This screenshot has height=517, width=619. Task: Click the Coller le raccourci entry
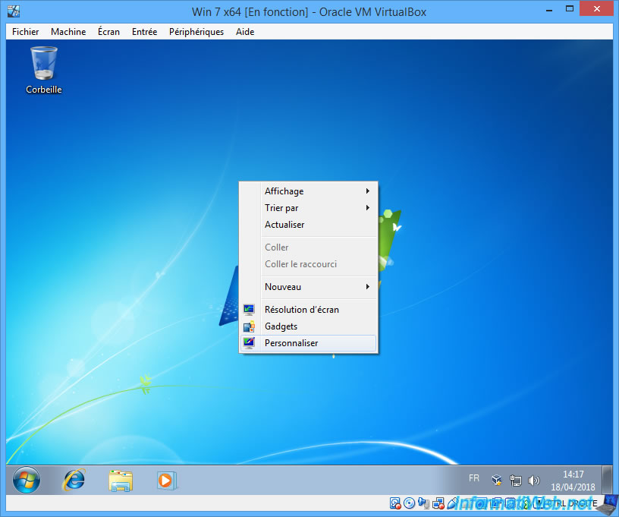click(308, 264)
